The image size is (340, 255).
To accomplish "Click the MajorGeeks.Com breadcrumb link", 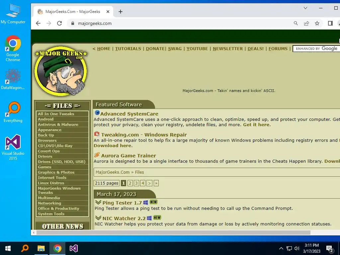I will 113,172.
